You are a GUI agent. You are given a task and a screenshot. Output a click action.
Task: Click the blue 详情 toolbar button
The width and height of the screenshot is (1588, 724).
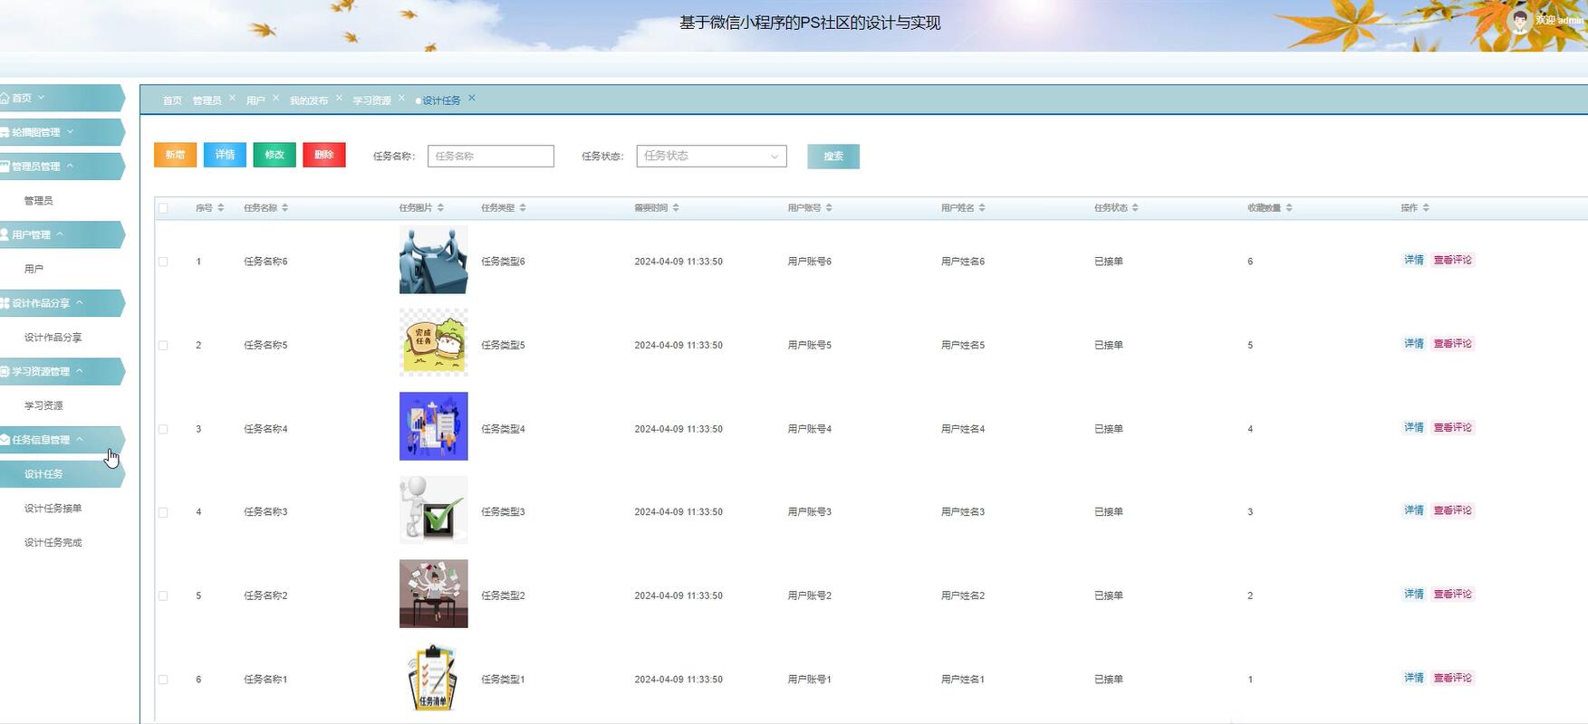pyautogui.click(x=225, y=155)
